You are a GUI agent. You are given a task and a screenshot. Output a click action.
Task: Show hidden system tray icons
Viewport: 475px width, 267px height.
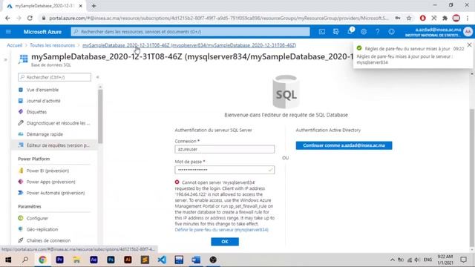click(x=393, y=260)
